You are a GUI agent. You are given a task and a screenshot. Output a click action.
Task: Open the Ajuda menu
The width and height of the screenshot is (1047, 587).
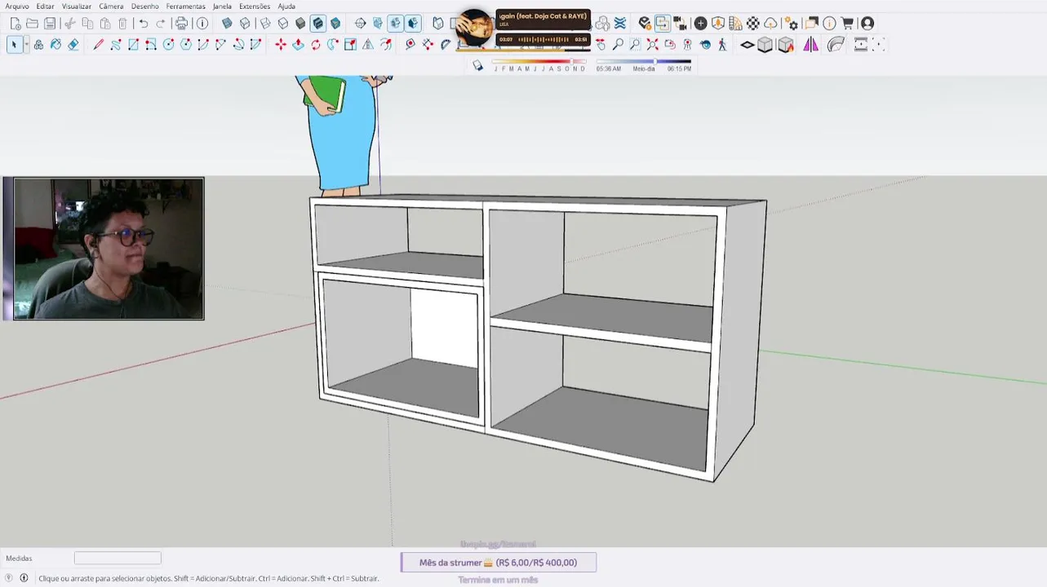click(286, 7)
